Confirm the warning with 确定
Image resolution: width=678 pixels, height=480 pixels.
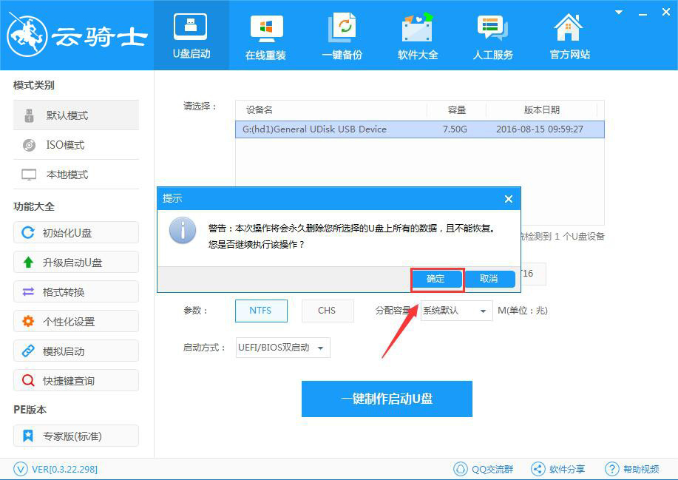click(x=436, y=279)
